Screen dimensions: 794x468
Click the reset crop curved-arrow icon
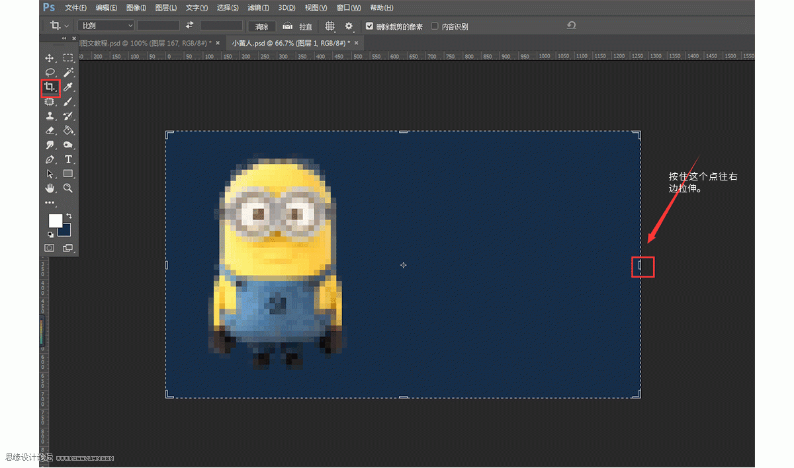[572, 25]
